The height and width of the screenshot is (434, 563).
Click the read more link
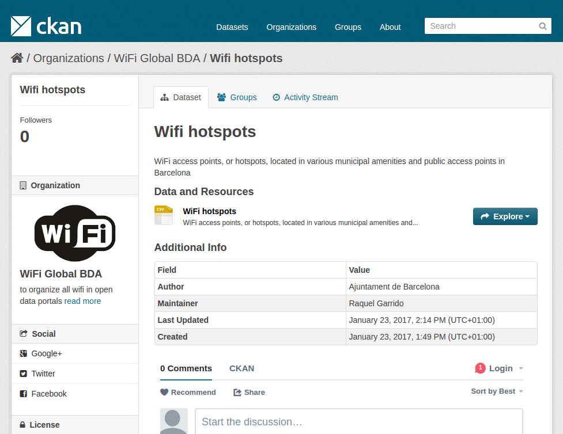tap(82, 301)
